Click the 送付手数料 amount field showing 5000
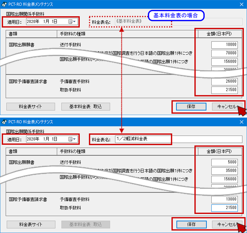Screen dimensions: 247x233 point(225,162)
